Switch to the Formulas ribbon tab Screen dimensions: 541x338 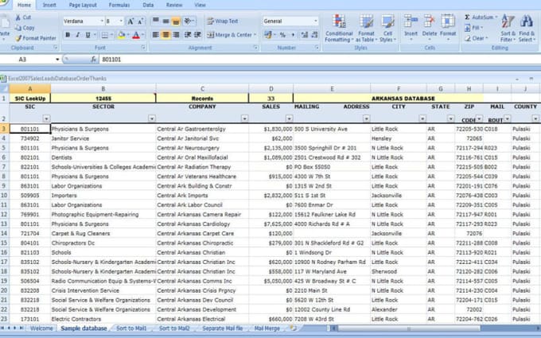coord(119,6)
